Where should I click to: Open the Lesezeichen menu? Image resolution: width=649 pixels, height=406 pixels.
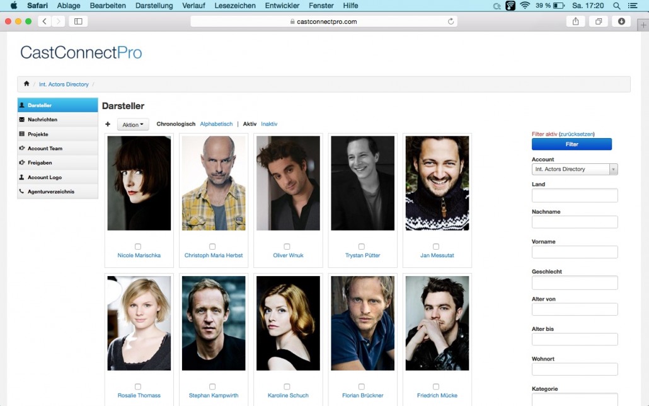pos(234,6)
